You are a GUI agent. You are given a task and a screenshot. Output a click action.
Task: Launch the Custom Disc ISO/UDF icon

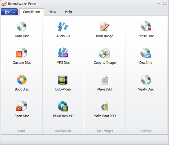22,53
